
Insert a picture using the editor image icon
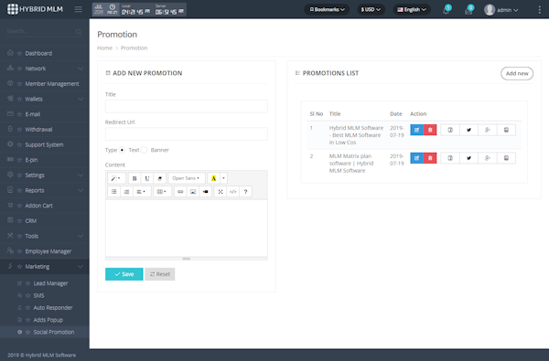193,192
